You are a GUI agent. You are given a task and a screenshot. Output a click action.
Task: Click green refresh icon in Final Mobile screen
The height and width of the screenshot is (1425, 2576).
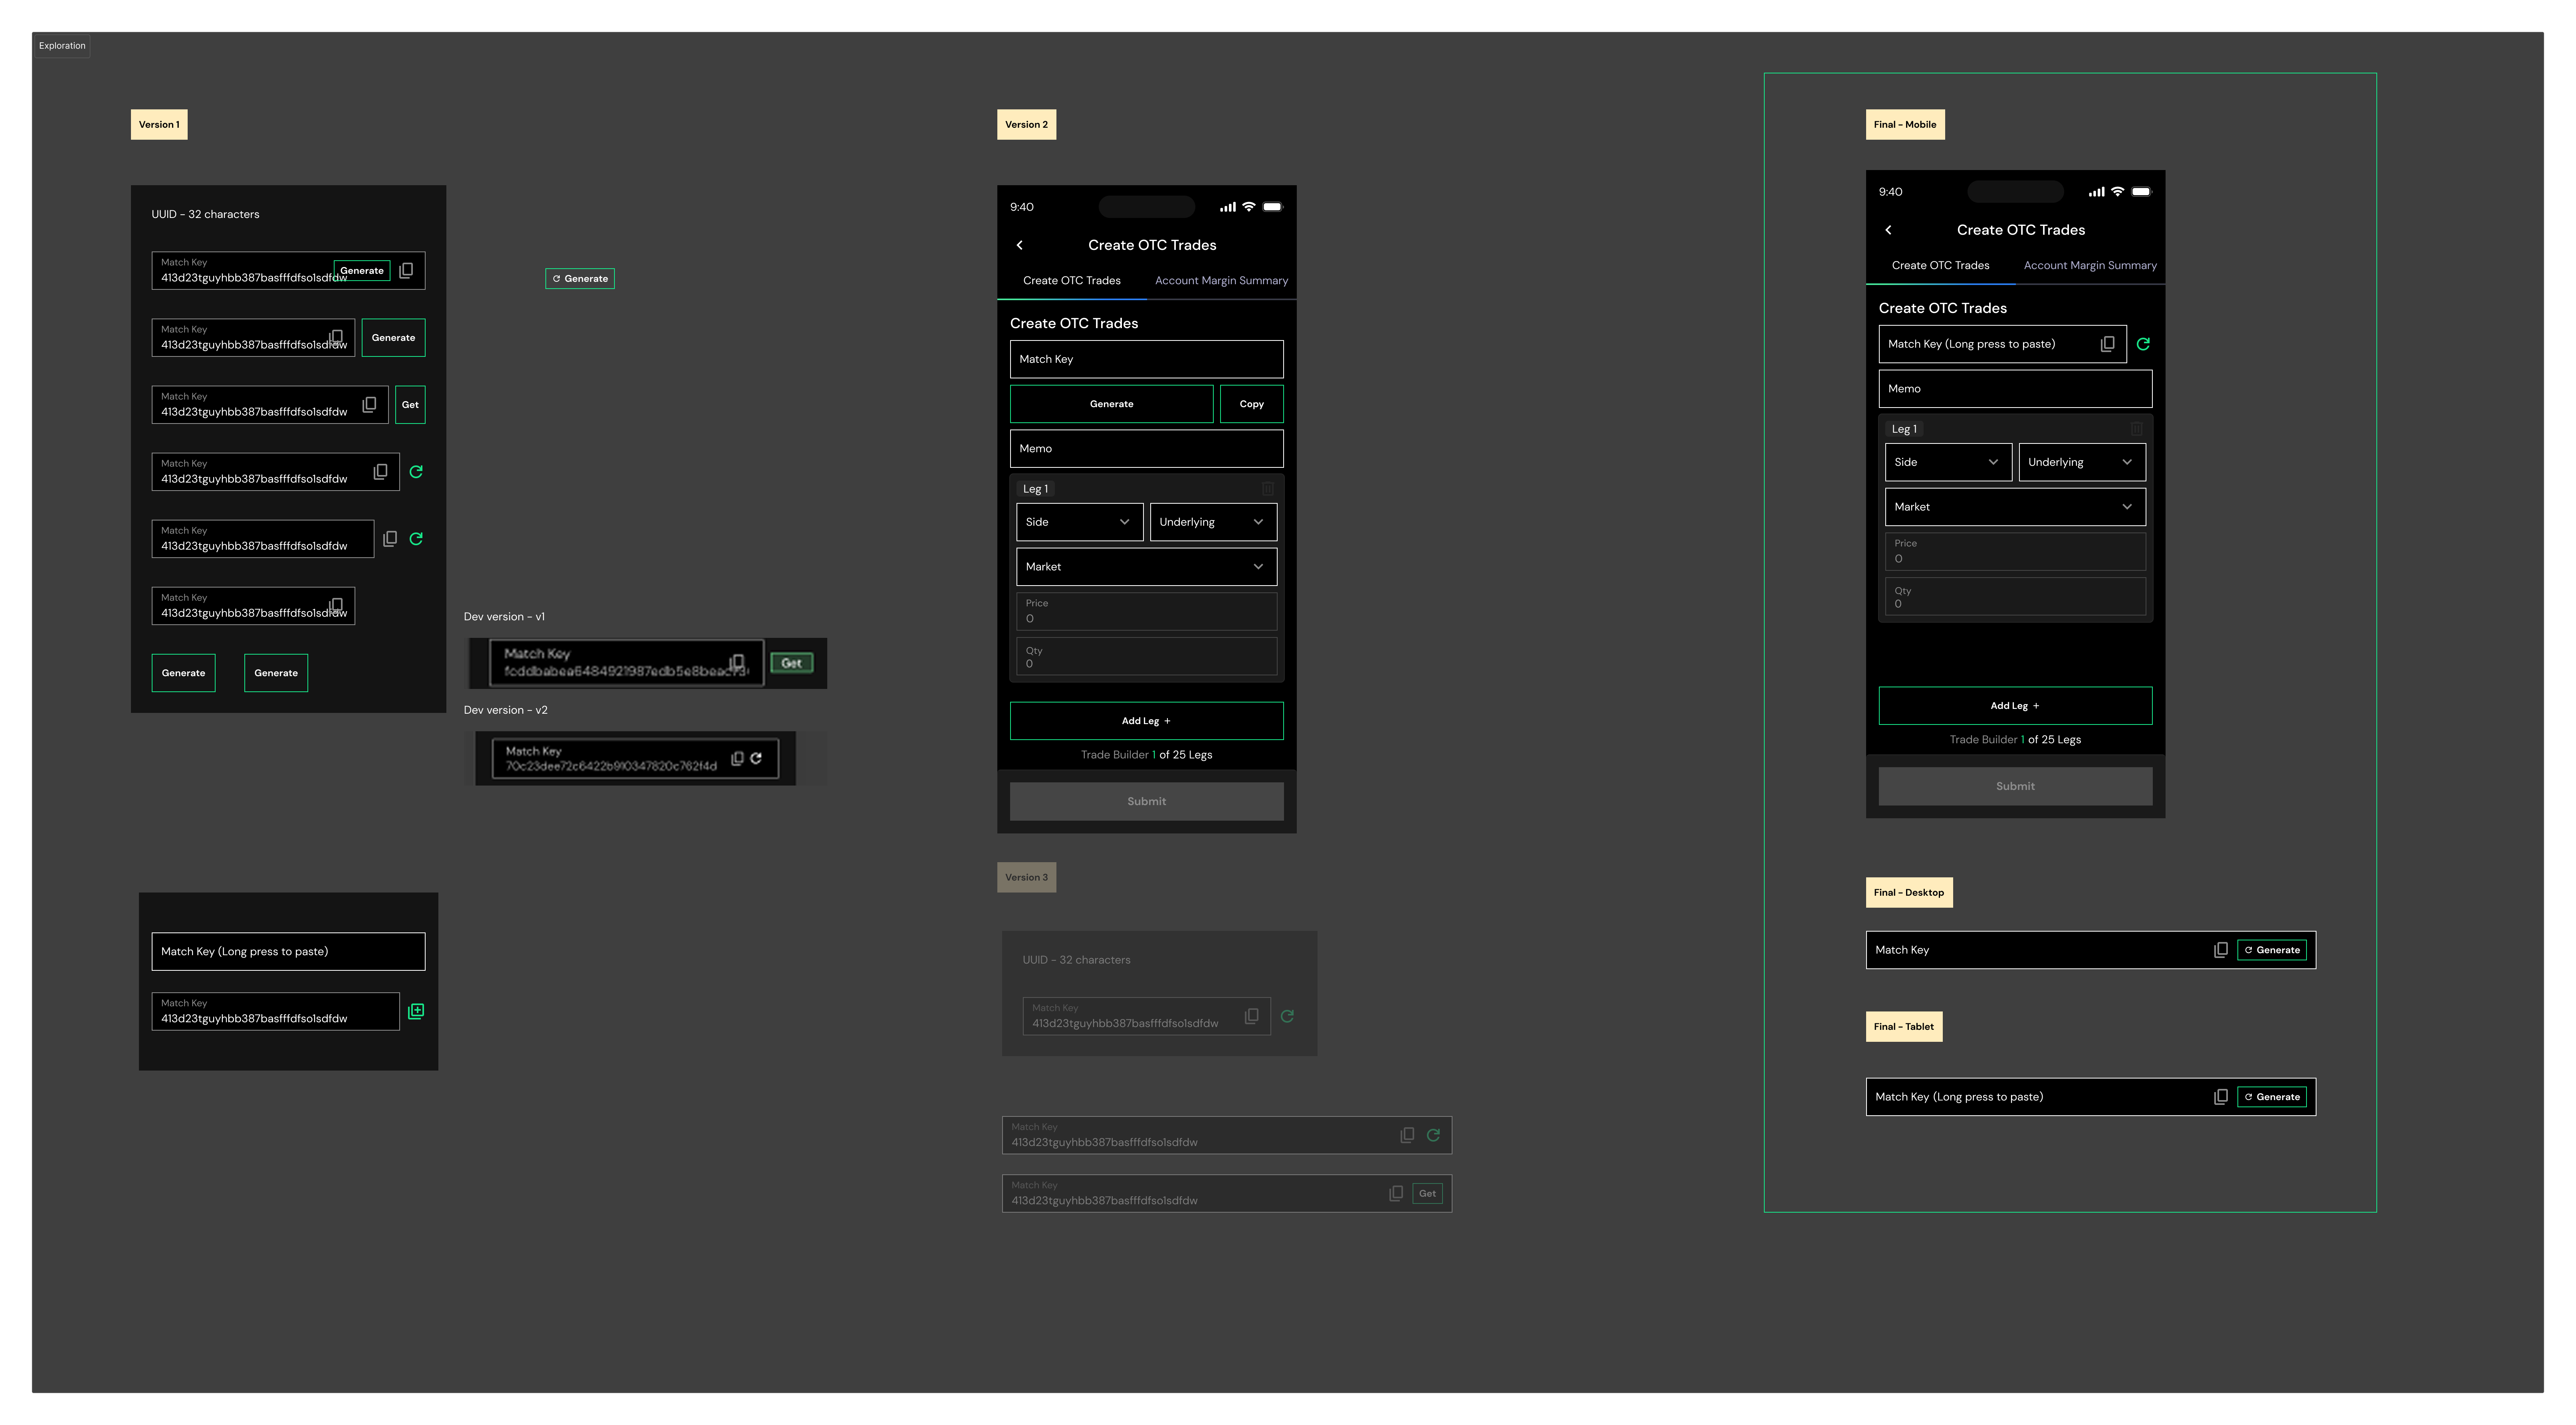(2143, 344)
